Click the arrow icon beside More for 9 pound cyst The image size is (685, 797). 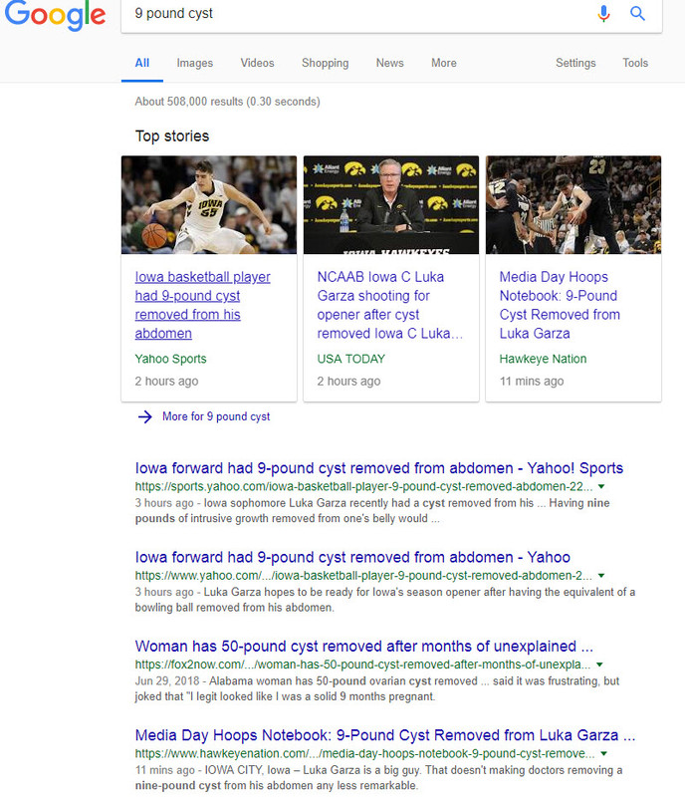pos(144,416)
